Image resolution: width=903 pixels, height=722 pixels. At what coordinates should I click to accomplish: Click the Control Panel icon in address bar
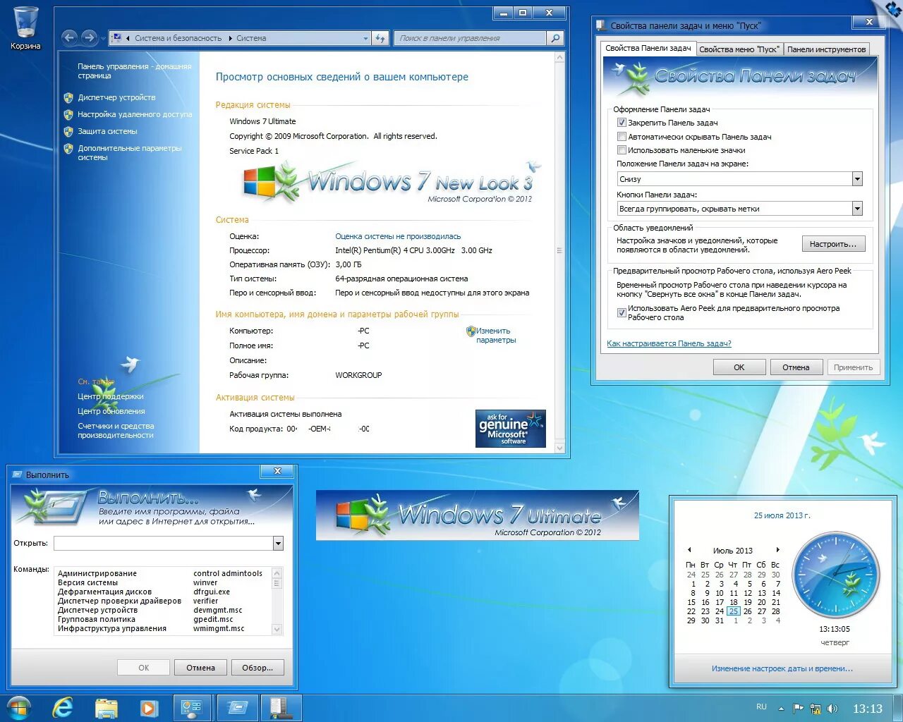[116, 38]
